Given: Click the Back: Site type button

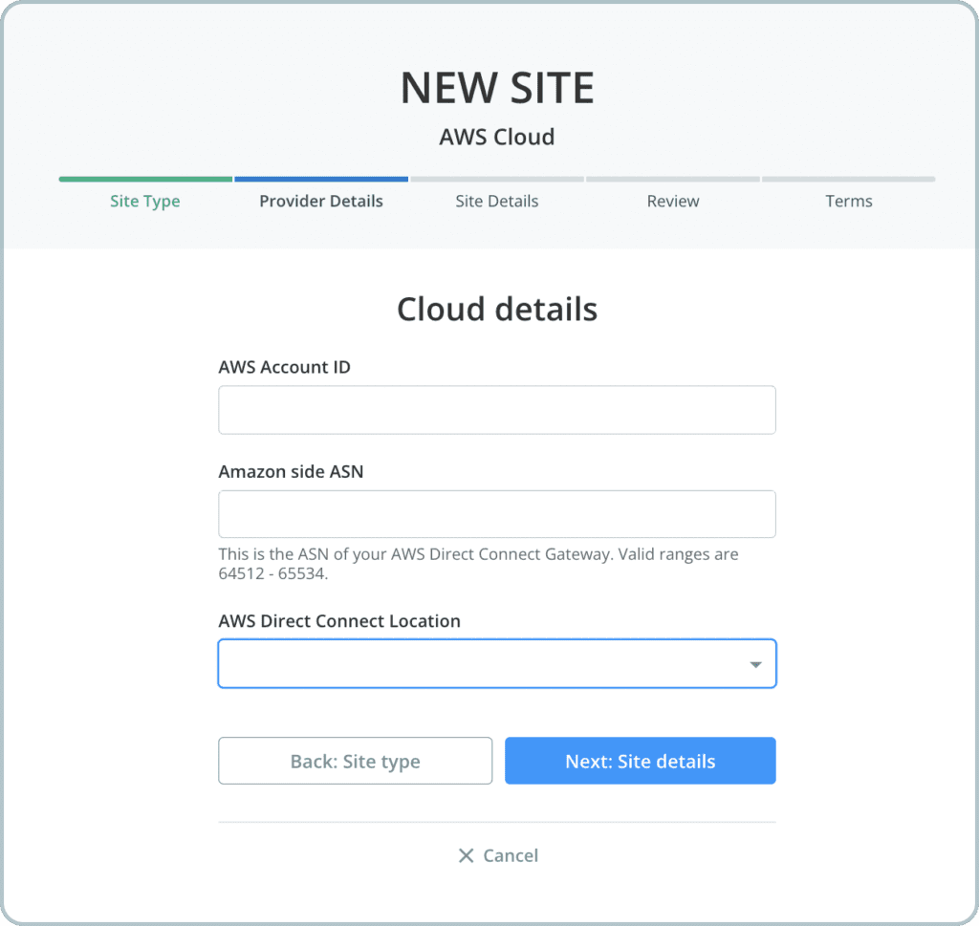Looking at the screenshot, I should pyautogui.click(x=355, y=761).
